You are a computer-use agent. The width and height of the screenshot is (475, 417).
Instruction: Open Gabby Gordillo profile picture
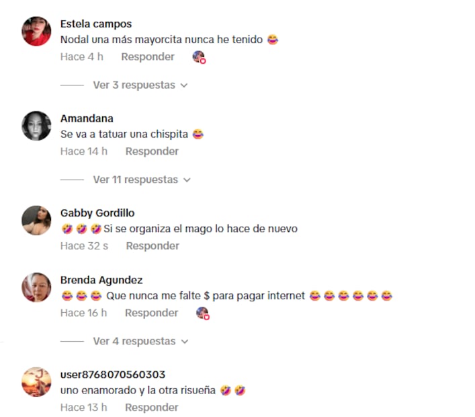coord(36,221)
